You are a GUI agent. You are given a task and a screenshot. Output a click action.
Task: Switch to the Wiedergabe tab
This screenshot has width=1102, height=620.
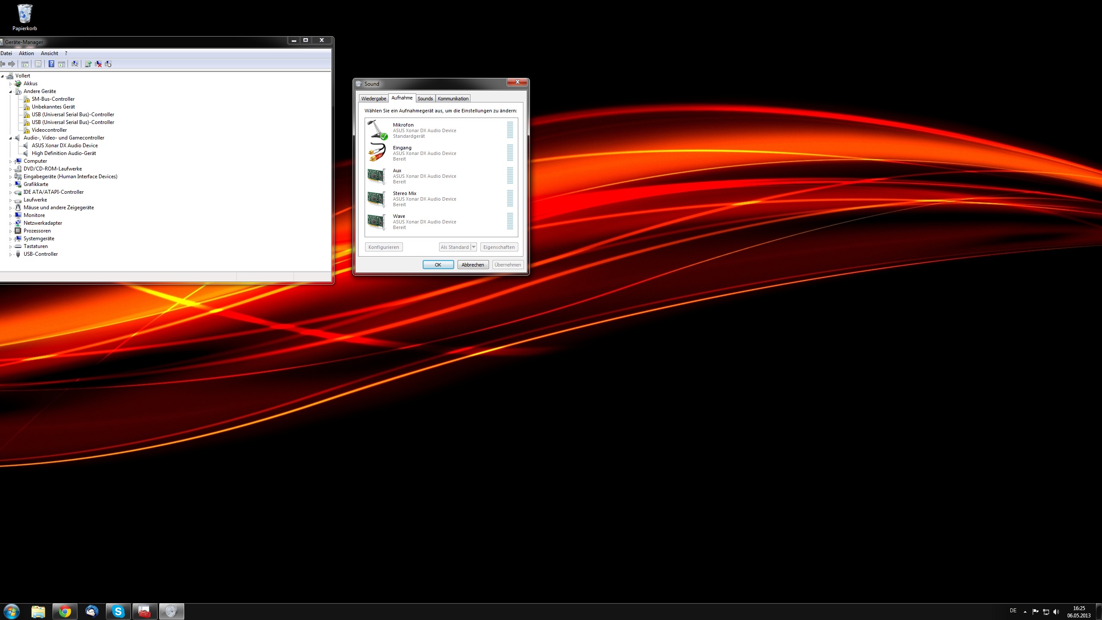click(374, 99)
